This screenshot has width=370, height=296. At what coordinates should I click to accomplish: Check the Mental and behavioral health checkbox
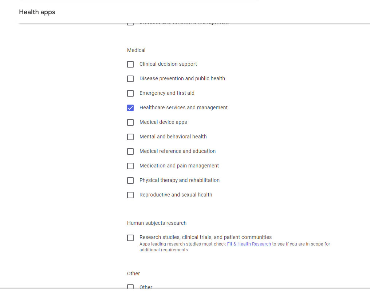(x=130, y=137)
